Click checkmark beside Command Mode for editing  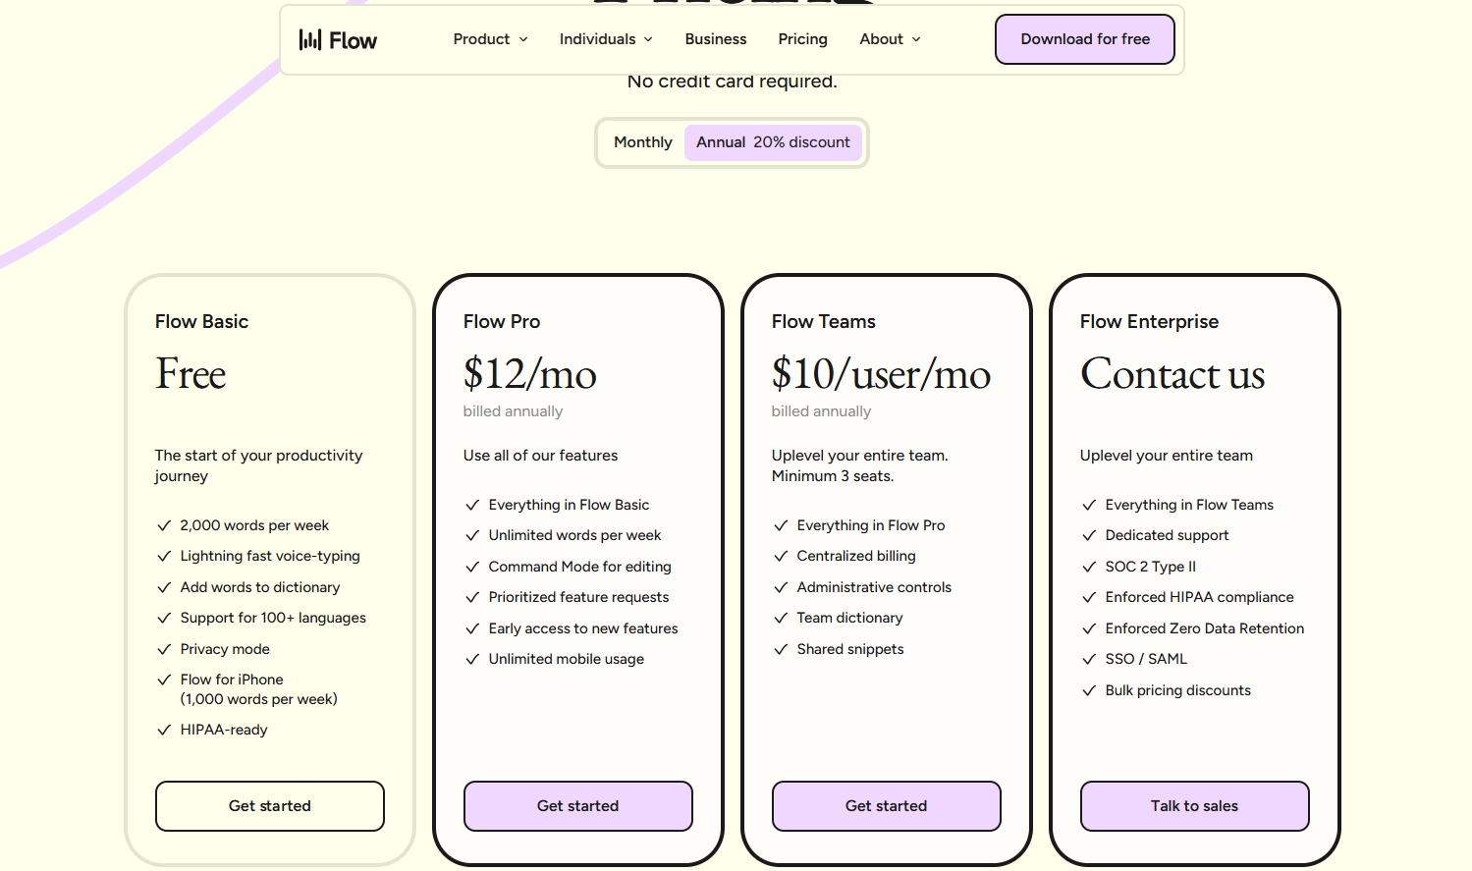[x=472, y=567]
